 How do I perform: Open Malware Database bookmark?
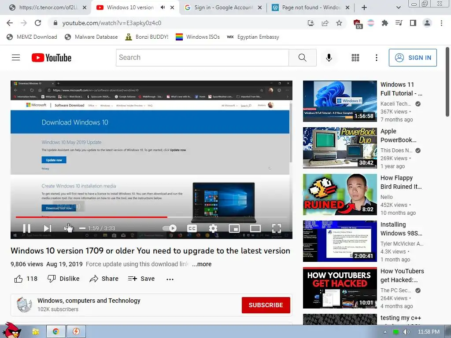coord(92,37)
